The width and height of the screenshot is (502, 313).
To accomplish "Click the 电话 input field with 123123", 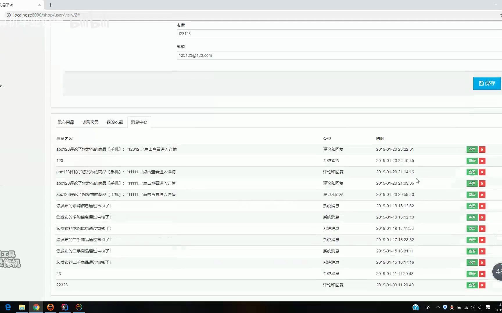I will pos(339,34).
